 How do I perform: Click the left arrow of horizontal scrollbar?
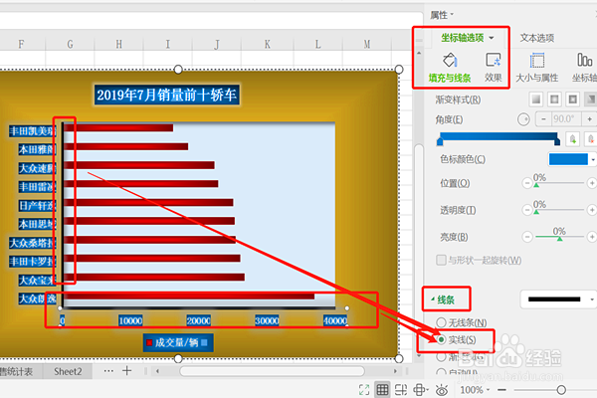(x=157, y=370)
